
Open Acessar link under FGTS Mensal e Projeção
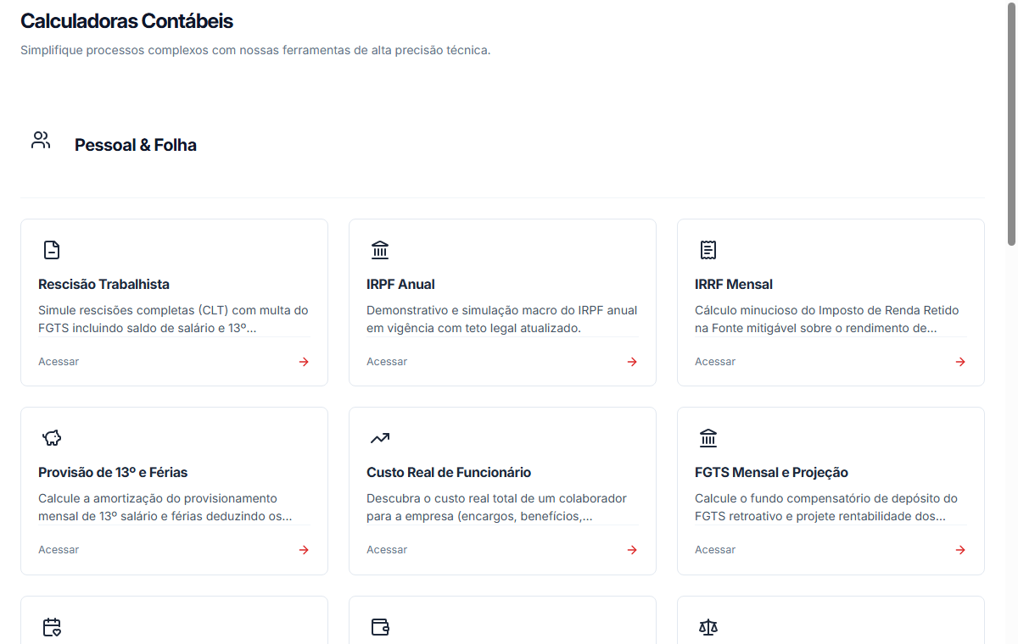tap(715, 550)
